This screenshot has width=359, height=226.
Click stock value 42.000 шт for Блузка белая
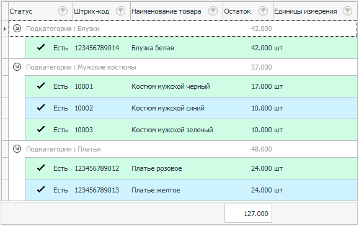pyautogui.click(x=267, y=48)
